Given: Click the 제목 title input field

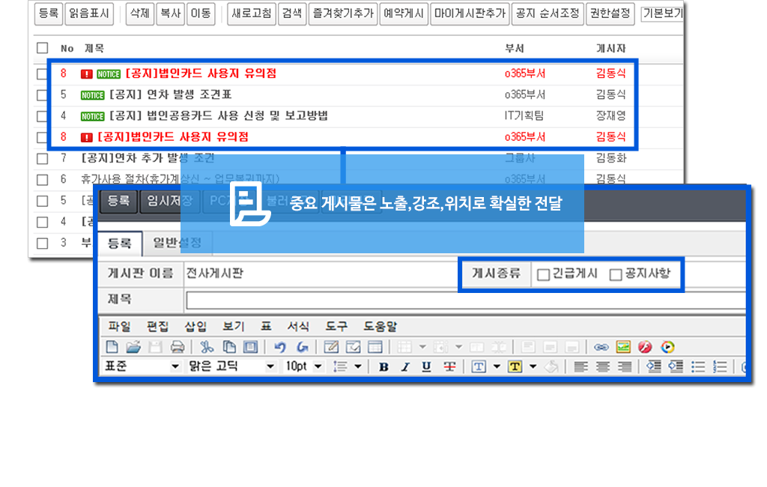Looking at the screenshot, I should (x=464, y=300).
